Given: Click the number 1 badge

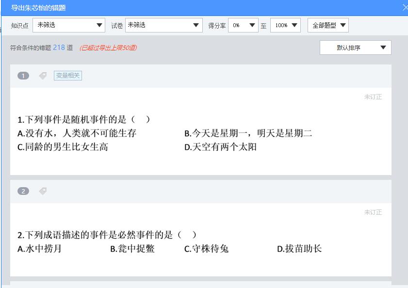Looking at the screenshot, I should (23, 76).
